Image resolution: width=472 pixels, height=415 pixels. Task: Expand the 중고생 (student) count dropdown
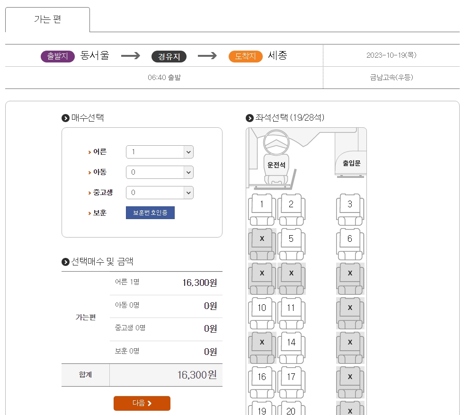coord(160,193)
